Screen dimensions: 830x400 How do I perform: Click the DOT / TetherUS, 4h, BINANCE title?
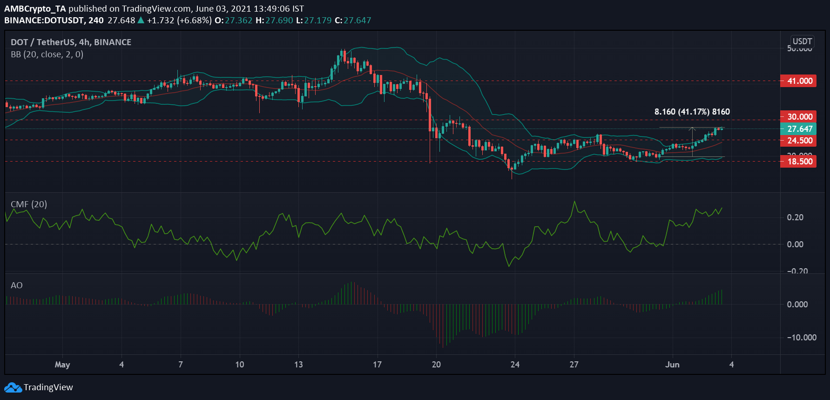coord(71,42)
